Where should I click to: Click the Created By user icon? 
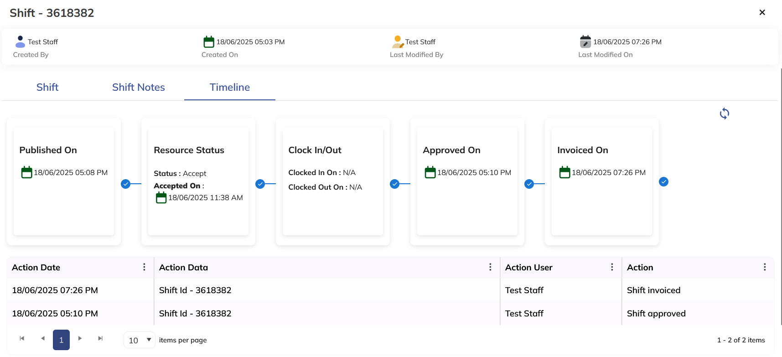coord(20,41)
